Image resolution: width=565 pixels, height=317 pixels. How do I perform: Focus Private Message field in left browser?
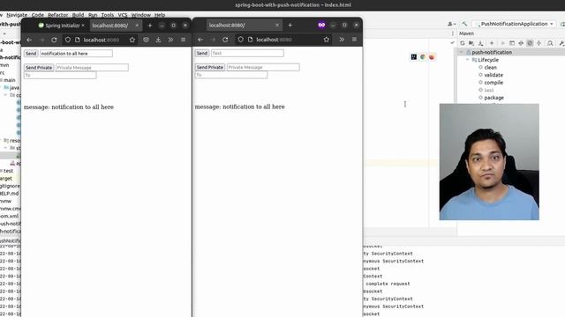click(x=92, y=67)
